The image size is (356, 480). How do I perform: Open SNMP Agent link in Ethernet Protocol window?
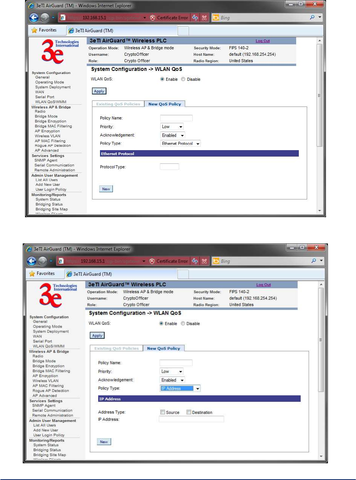coord(46,160)
